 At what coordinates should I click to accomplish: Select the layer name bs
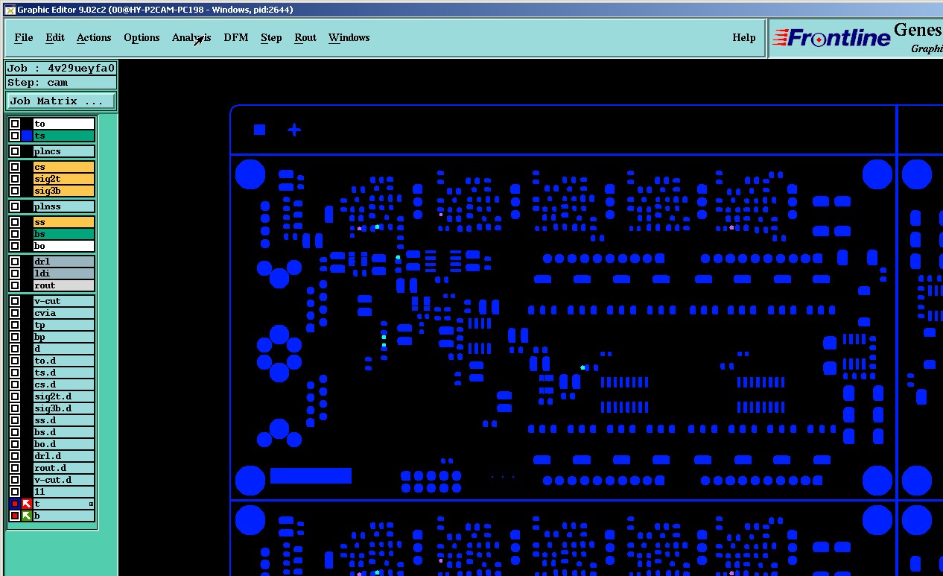(x=64, y=234)
